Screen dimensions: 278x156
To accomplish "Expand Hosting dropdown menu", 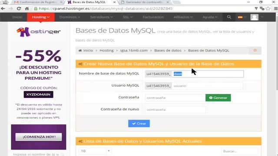I will coord(40,17).
